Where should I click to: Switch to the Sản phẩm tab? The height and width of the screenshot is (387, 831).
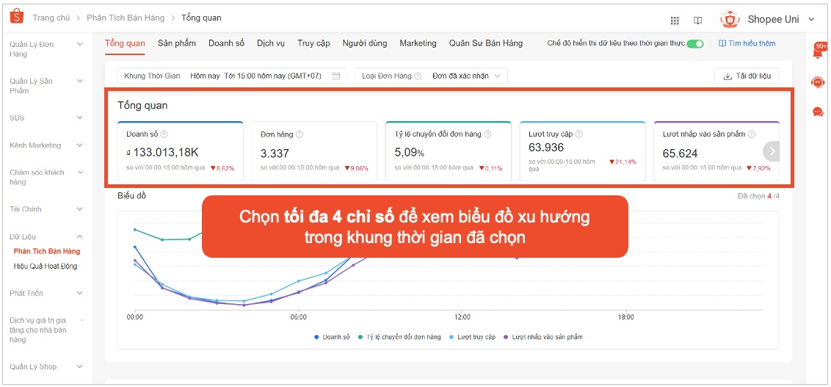tap(176, 43)
